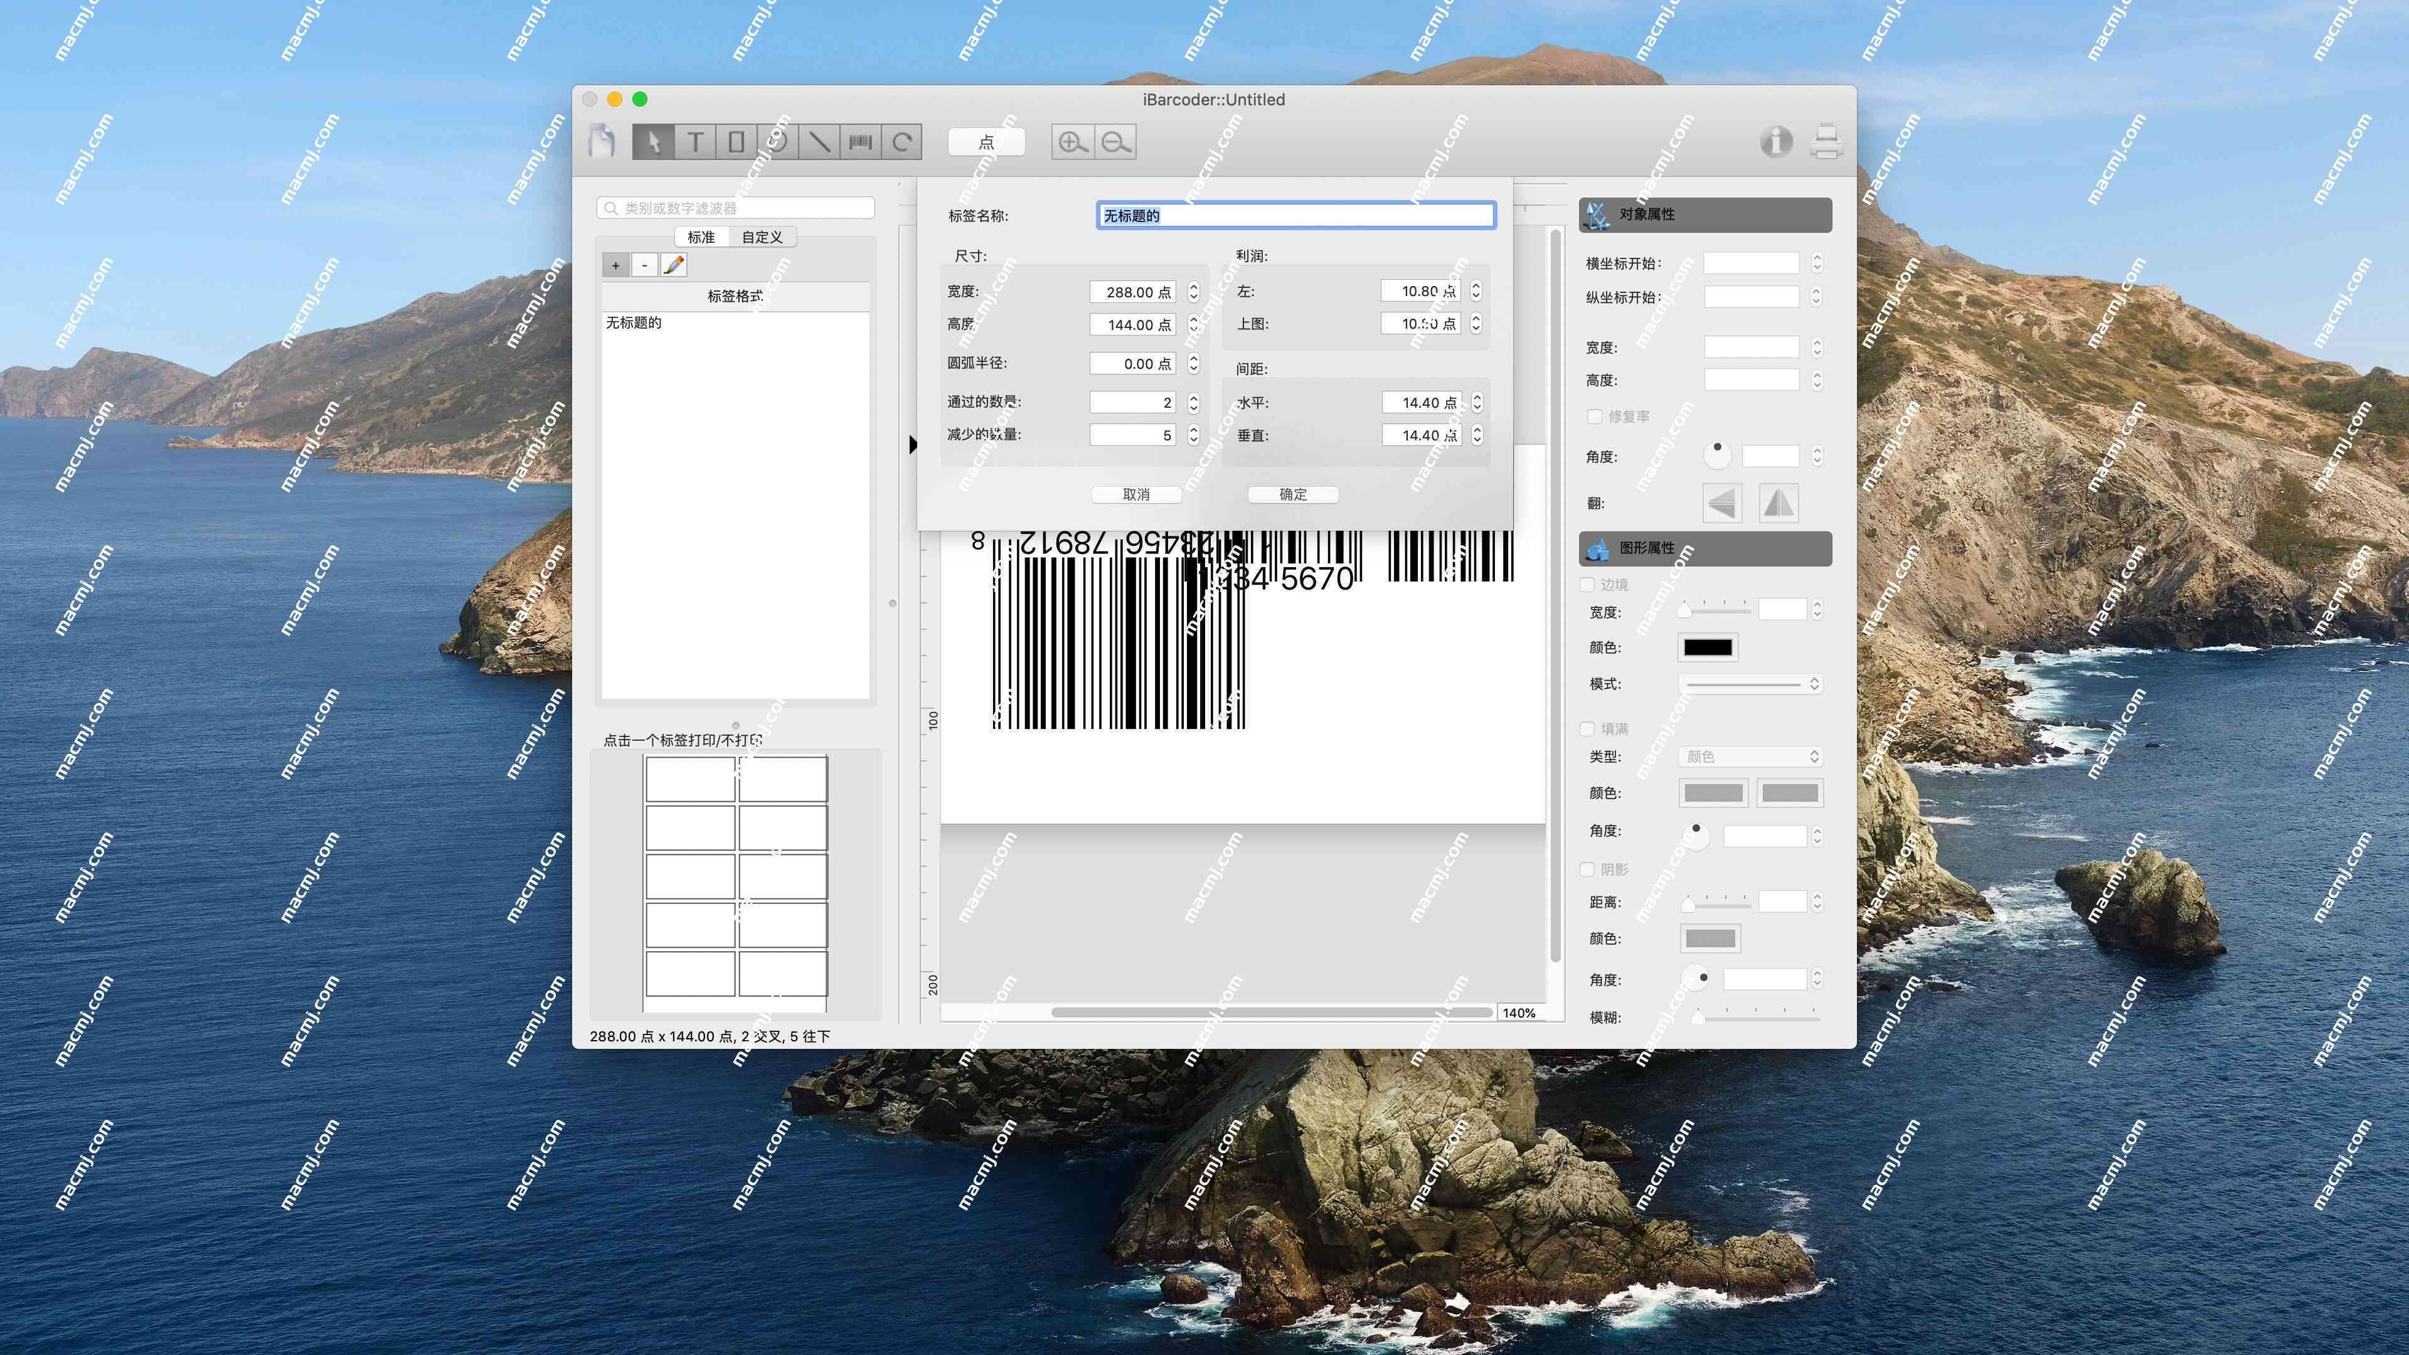
Task: Open the Info inspector icon
Action: tap(1776, 141)
